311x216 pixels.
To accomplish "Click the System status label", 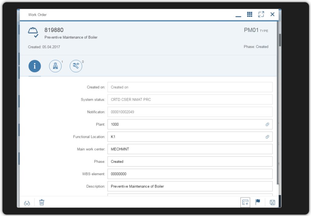I will 93,99.
